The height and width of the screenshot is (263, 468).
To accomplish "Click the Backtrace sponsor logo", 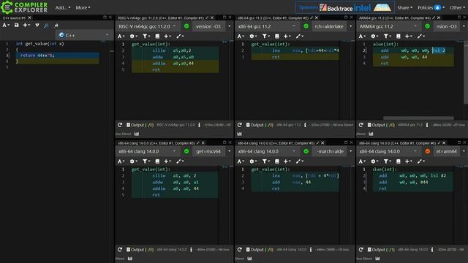I will [336, 8].
